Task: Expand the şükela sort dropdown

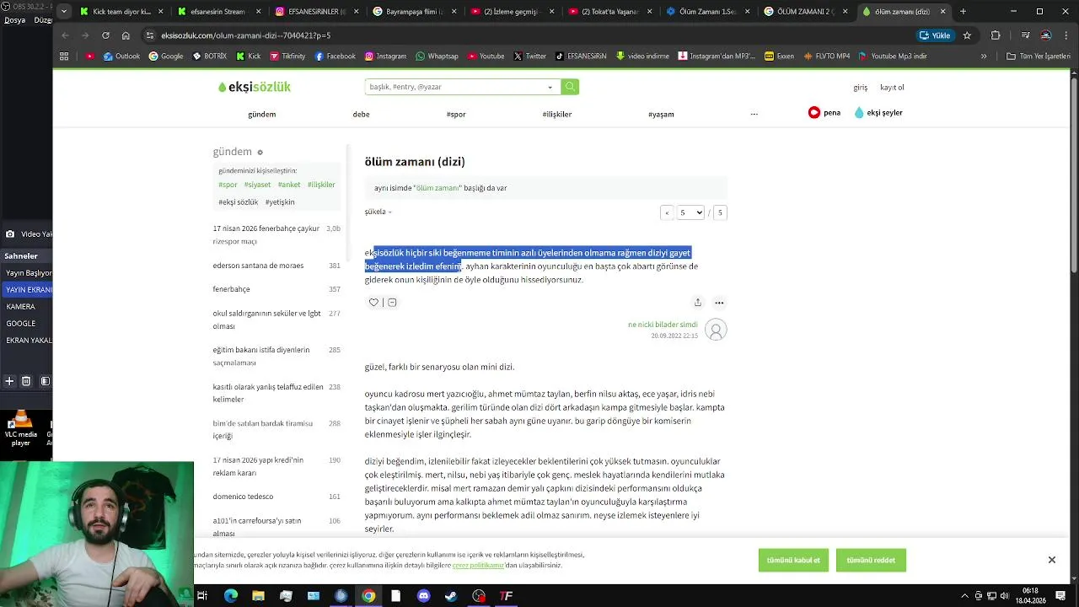Action: click(378, 212)
